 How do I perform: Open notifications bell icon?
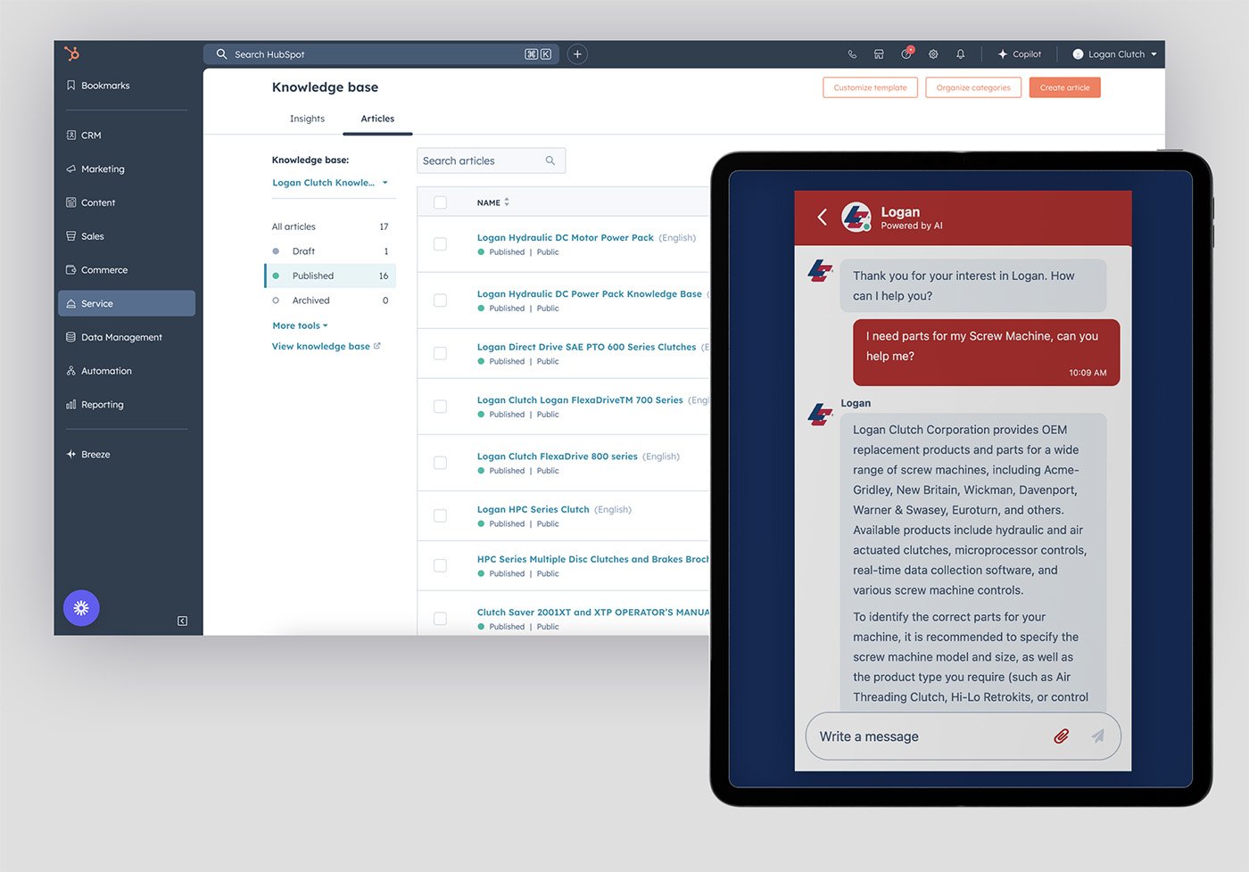coord(961,54)
